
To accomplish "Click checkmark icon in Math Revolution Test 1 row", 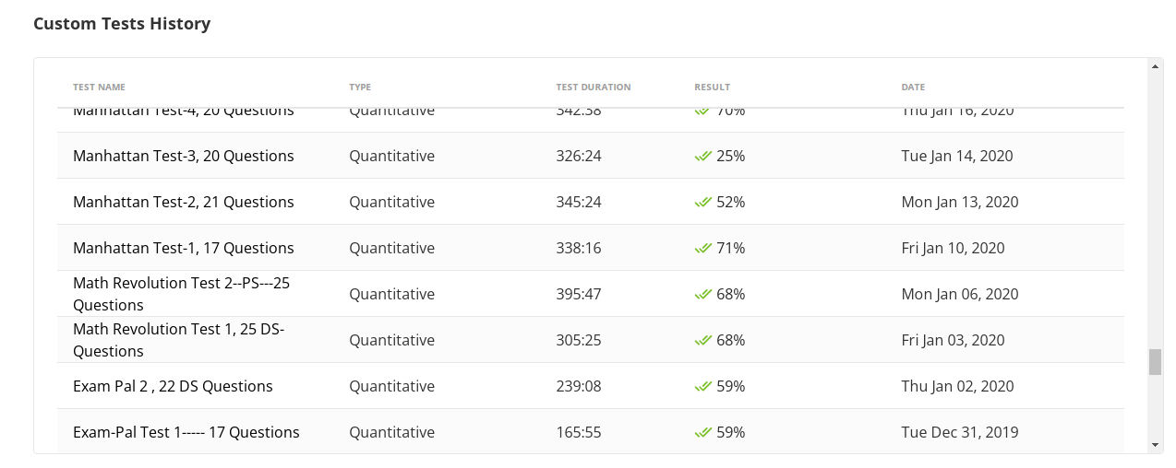I will pyautogui.click(x=702, y=341).
